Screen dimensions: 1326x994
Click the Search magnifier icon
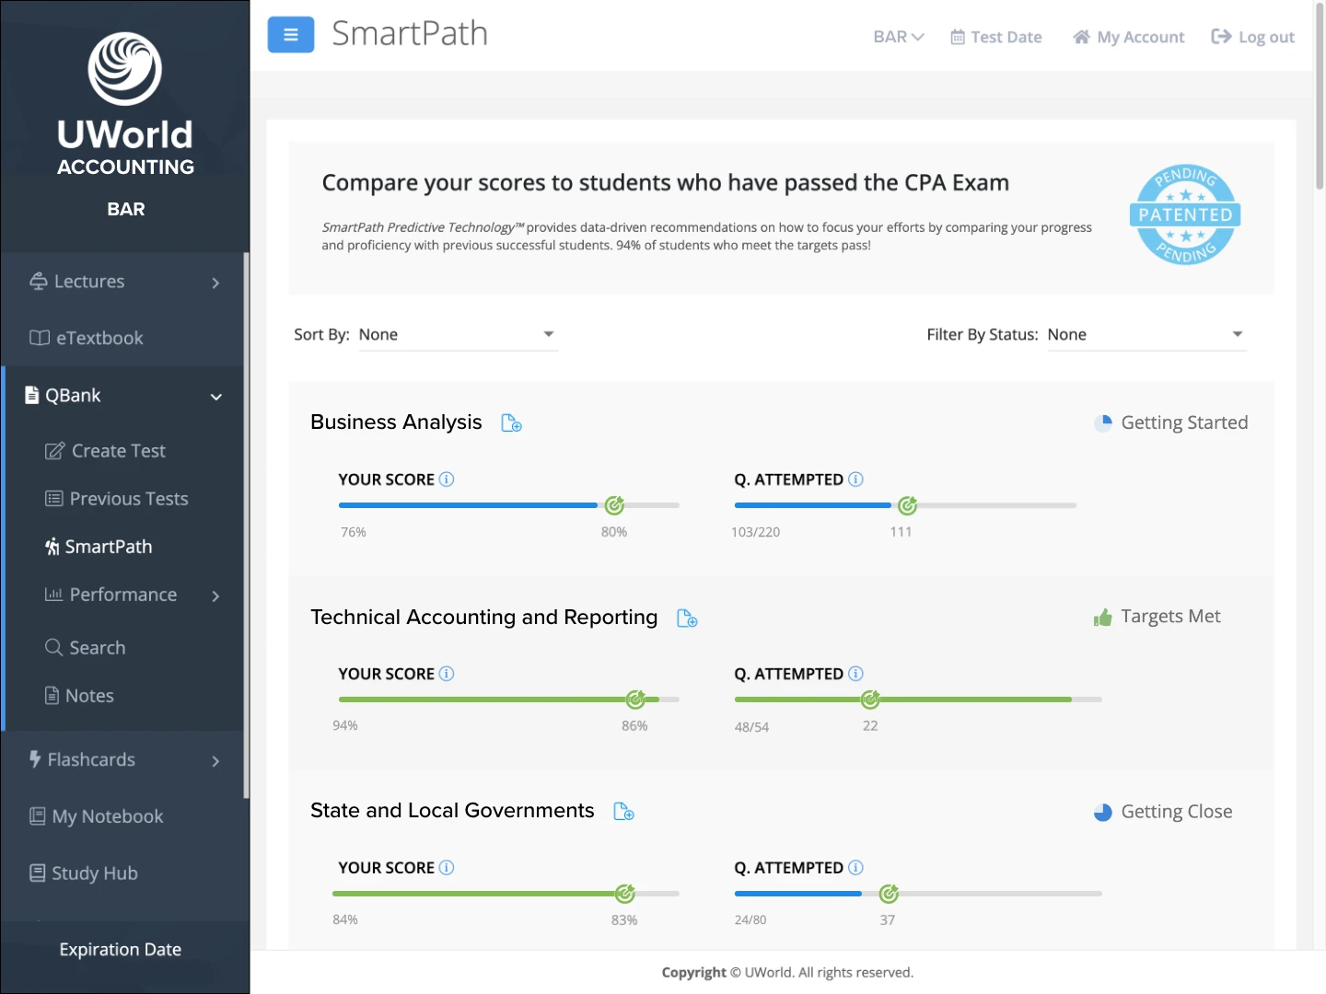pos(54,648)
